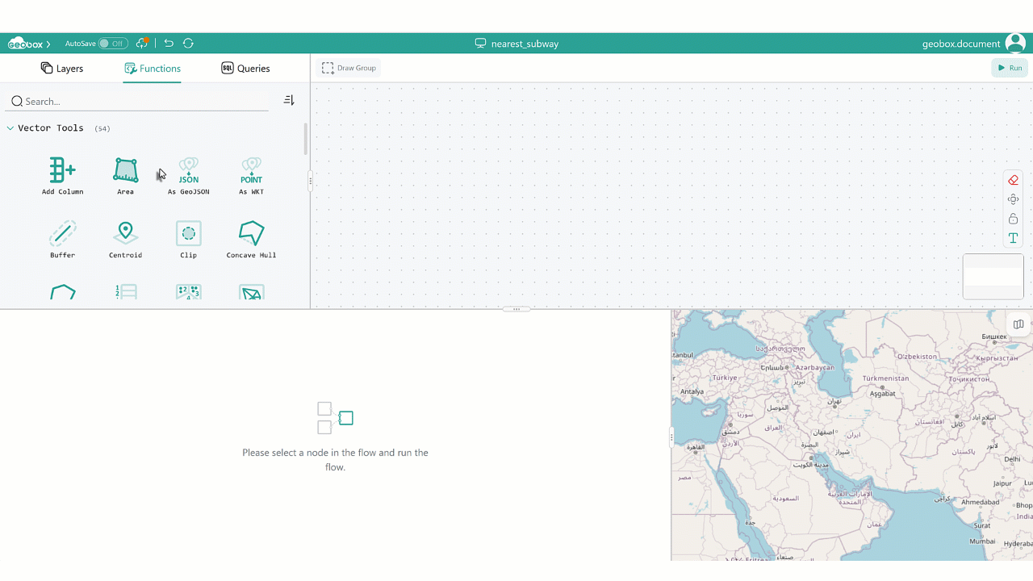This screenshot has width=1033, height=581.
Task: Expand the chevron next to geobox logo
Action: (48, 44)
